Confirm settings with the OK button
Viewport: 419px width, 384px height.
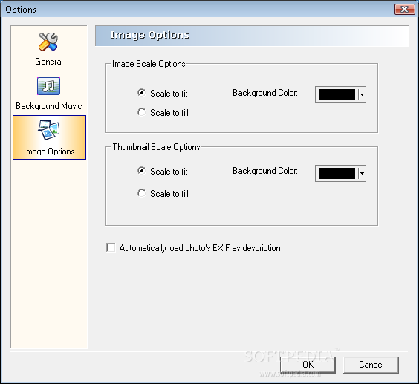point(308,365)
